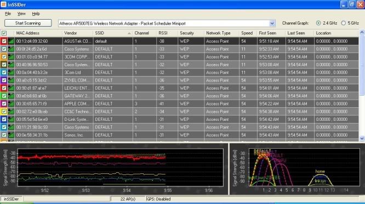Select the 2.4 GHz channel graph option
The height and width of the screenshot is (204, 365).
pos(318,23)
